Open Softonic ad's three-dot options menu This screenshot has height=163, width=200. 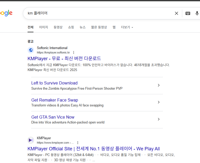(74, 52)
